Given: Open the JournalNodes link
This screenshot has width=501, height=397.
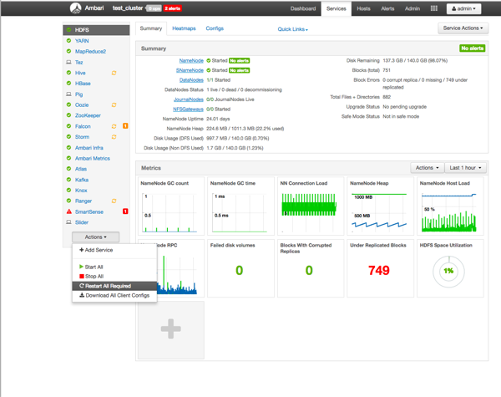Looking at the screenshot, I should 189,99.
